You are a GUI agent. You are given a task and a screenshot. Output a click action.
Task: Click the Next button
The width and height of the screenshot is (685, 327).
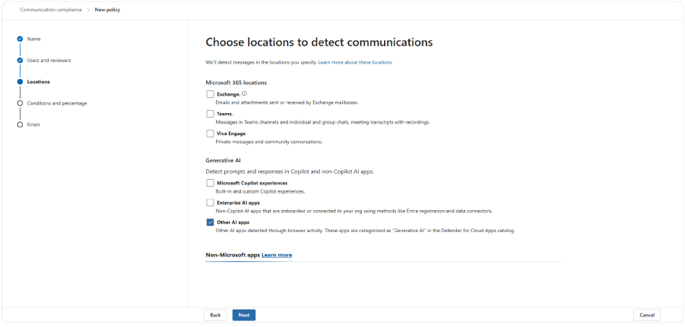[x=244, y=315]
